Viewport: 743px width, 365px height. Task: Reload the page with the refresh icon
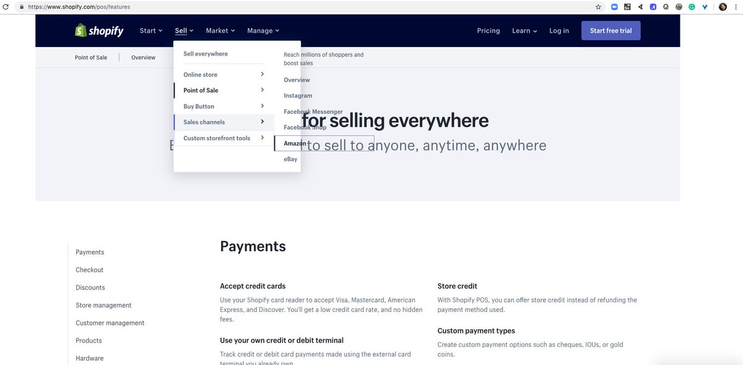(6, 7)
